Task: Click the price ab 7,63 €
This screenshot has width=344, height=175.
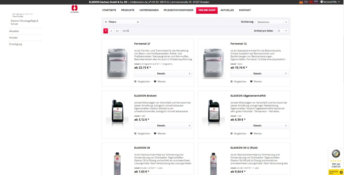Action: tap(142, 172)
